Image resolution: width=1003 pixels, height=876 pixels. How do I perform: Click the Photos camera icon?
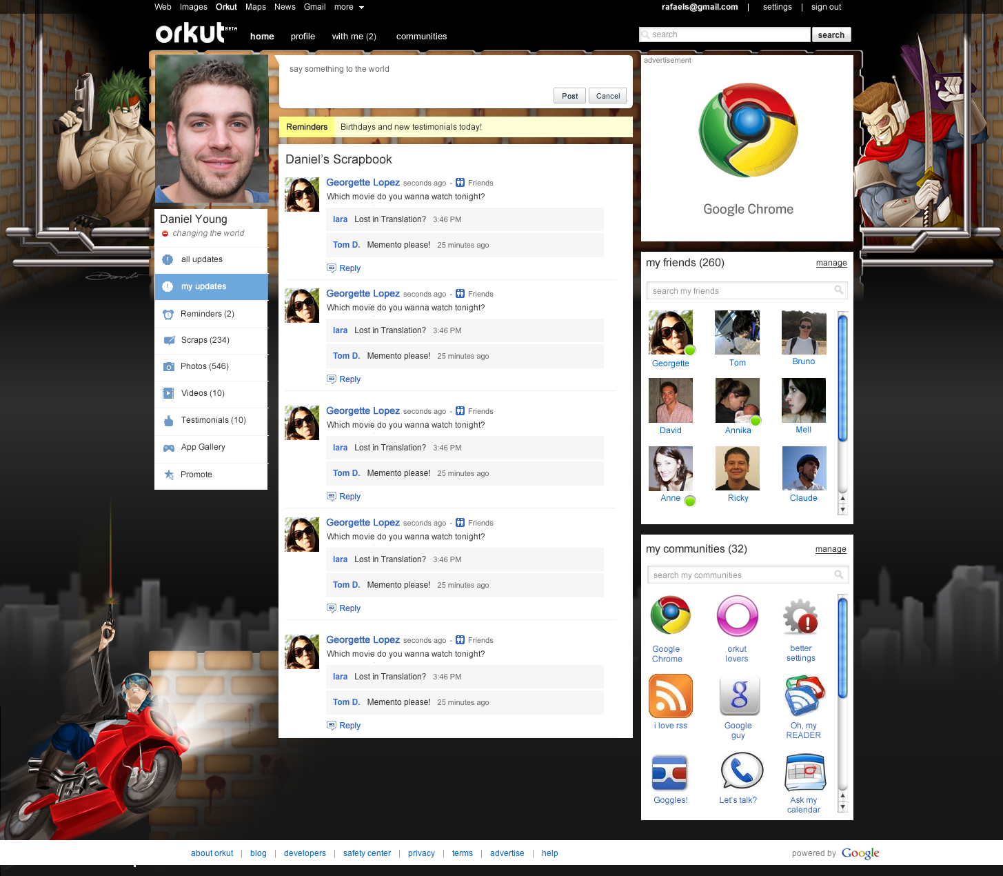168,367
